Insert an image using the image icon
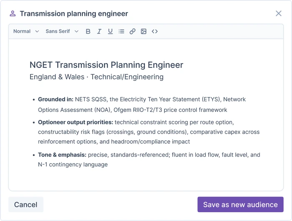 (143, 31)
